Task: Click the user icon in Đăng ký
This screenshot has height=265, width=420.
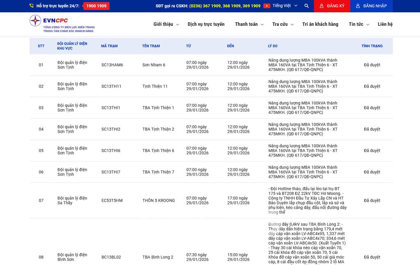Action: 322,6
